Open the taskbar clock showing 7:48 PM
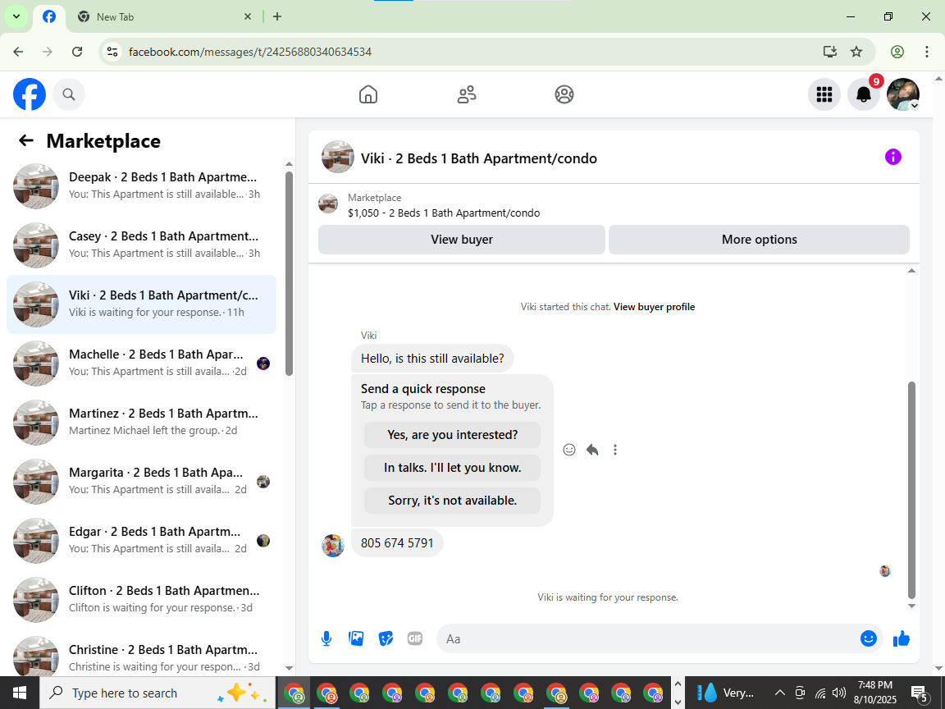This screenshot has height=709, width=945. coord(875,693)
